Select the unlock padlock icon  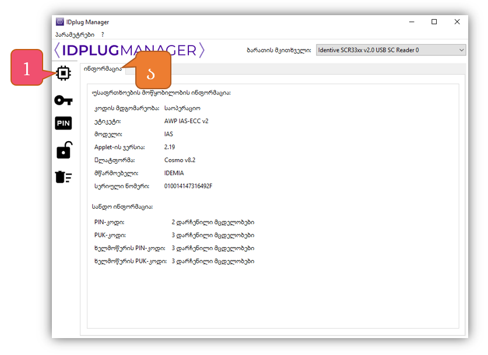(64, 150)
